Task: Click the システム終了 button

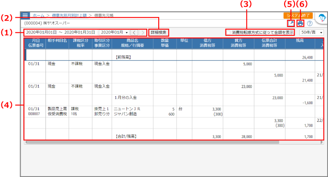Action: pyautogui.click(x=298, y=16)
